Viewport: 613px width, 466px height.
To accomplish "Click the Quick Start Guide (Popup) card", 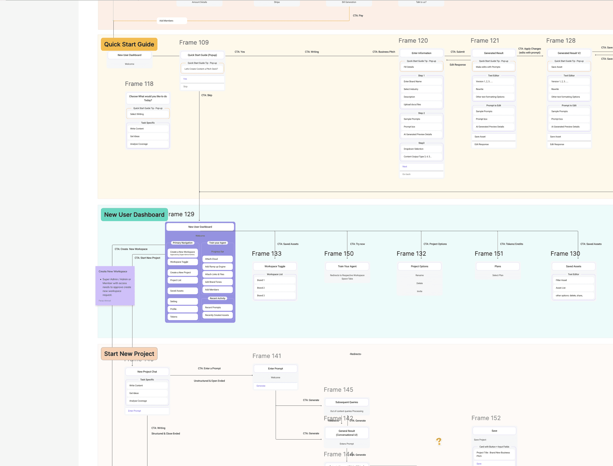I will click(x=202, y=55).
